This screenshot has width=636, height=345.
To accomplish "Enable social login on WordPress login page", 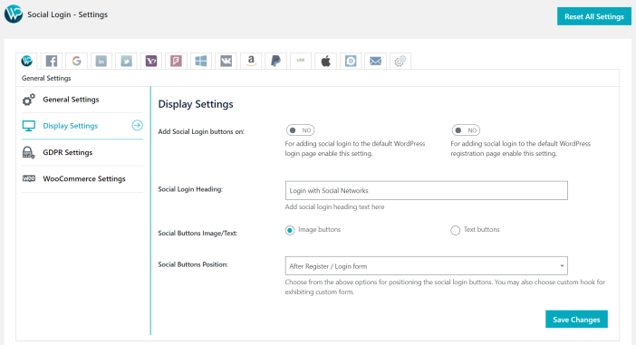I will point(300,130).
